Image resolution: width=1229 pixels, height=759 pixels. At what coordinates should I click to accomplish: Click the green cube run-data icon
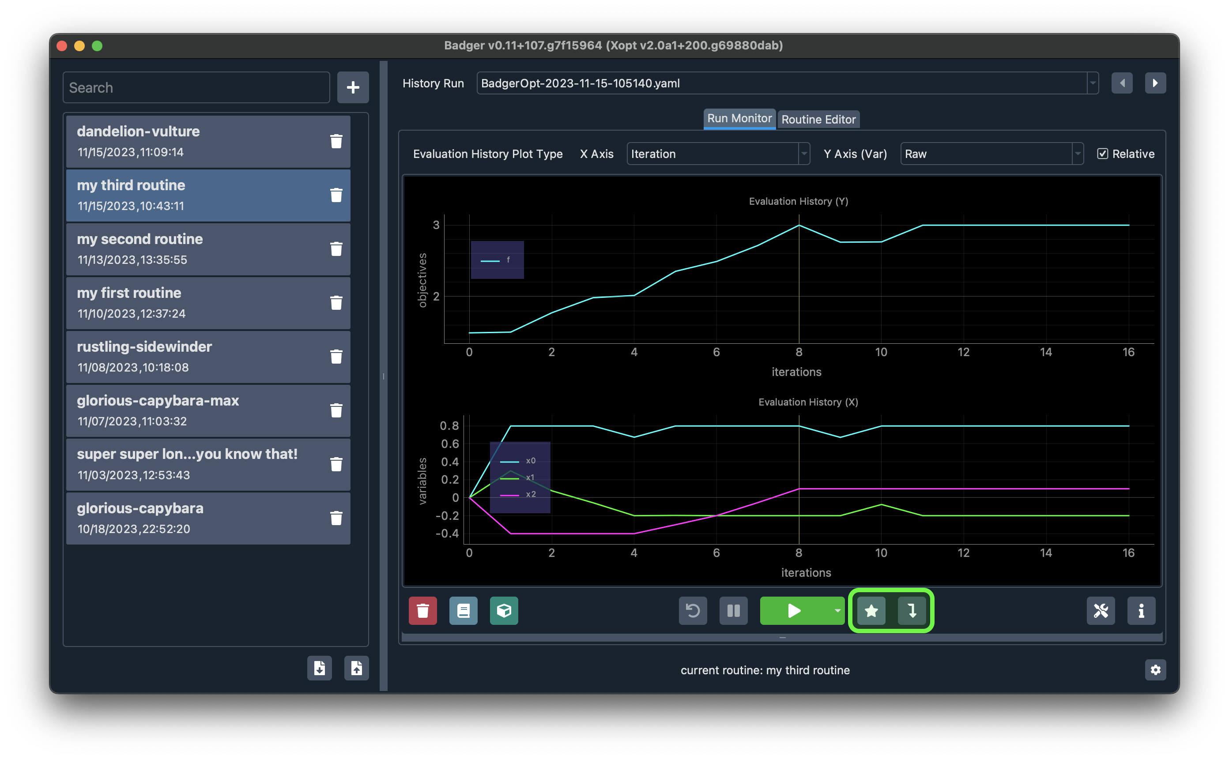[x=504, y=610]
